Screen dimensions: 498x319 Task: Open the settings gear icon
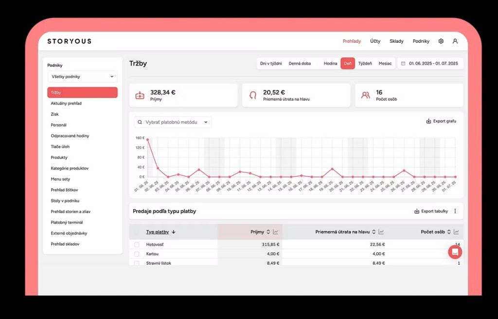pyautogui.click(x=441, y=41)
